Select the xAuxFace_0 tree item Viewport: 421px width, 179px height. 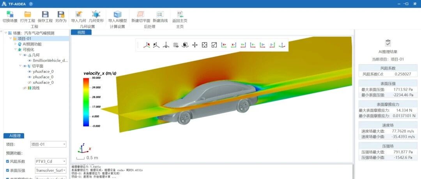(x=43, y=82)
